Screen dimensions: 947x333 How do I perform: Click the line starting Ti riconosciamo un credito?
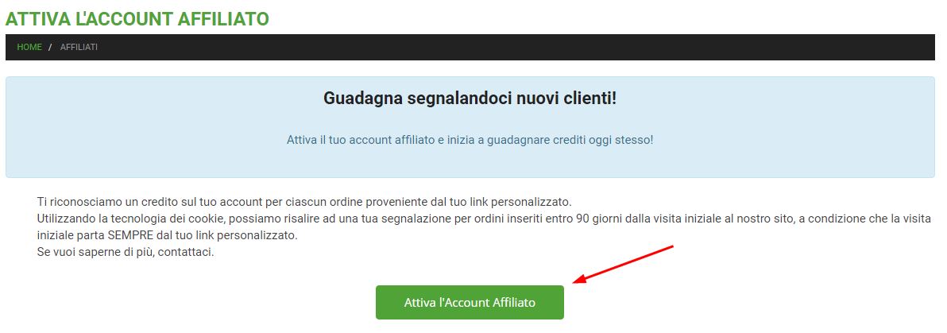tap(303, 201)
